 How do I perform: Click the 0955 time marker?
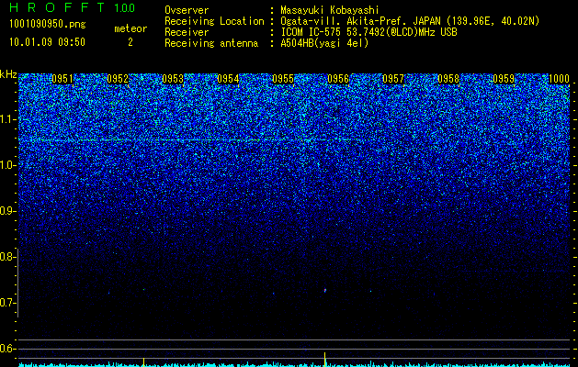[x=283, y=79]
